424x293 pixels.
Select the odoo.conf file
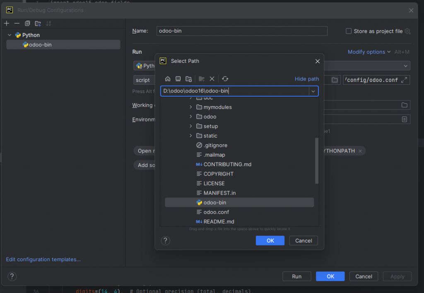point(239,212)
